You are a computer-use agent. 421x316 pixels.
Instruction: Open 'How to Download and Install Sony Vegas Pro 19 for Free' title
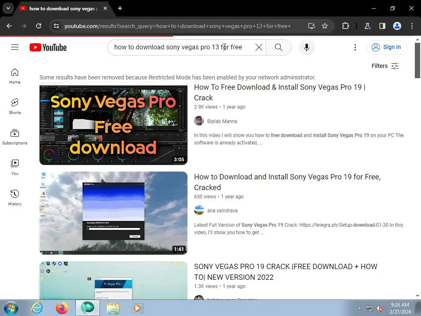(287, 182)
